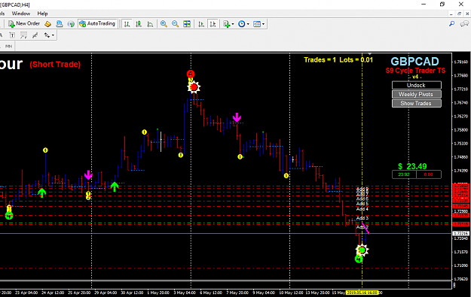Click the green circle 4 marker at chart low

[359, 259]
